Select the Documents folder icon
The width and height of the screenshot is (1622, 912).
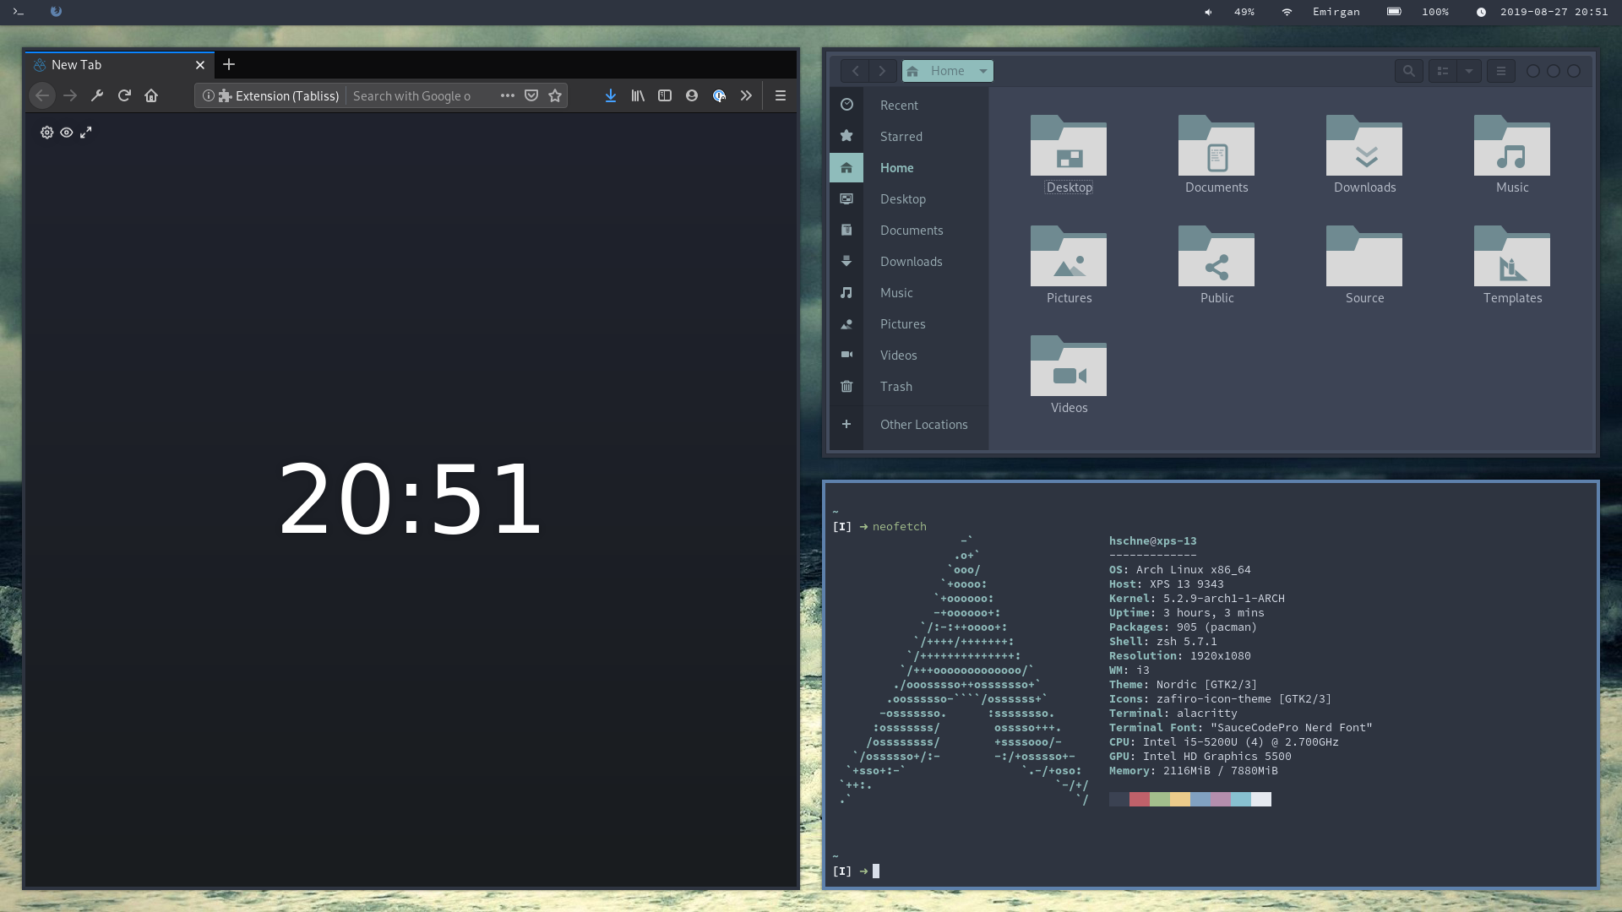click(x=1216, y=145)
